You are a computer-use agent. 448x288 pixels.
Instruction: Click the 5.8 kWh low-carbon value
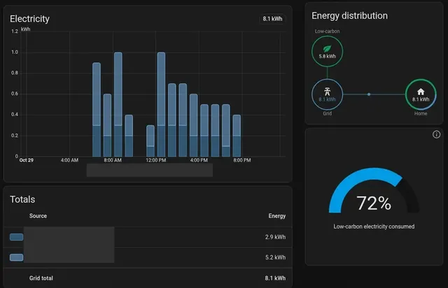coord(327,56)
